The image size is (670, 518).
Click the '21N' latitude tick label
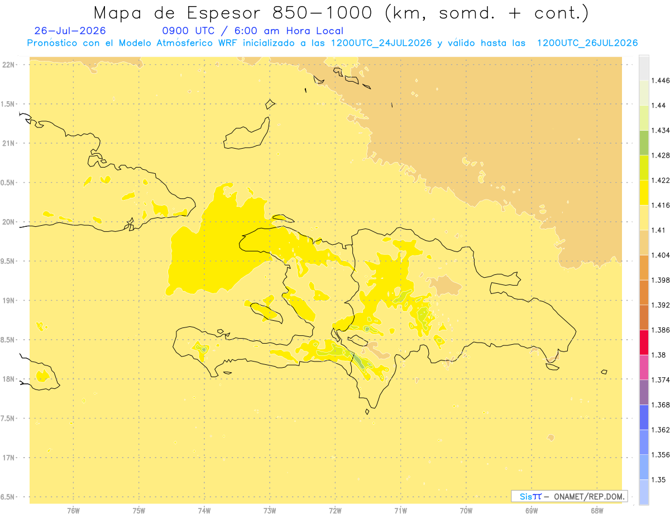tap(9, 144)
